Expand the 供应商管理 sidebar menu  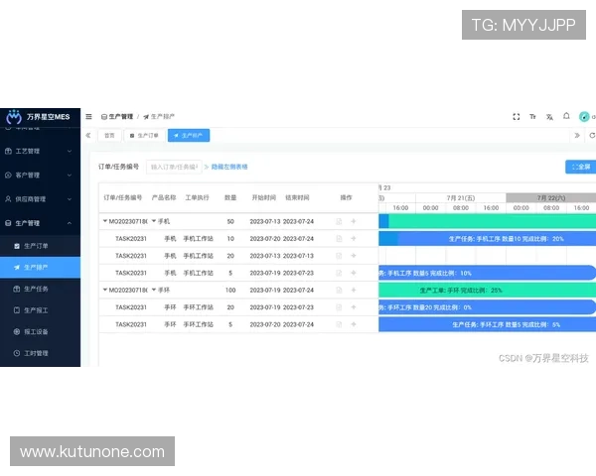click(40, 198)
